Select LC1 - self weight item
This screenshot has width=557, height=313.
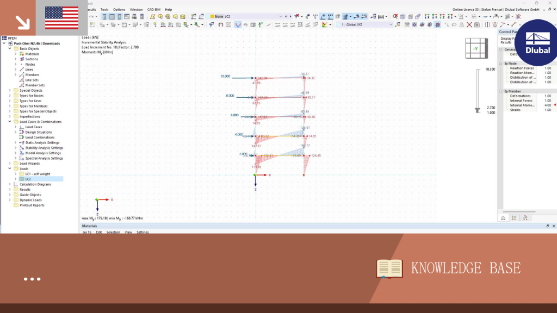(38, 174)
